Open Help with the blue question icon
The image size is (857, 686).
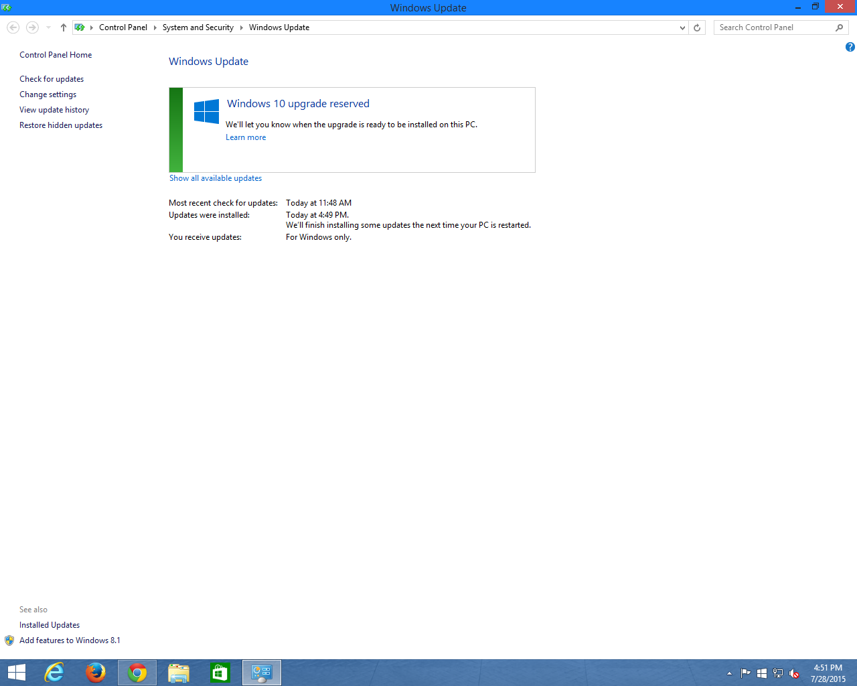click(x=850, y=47)
